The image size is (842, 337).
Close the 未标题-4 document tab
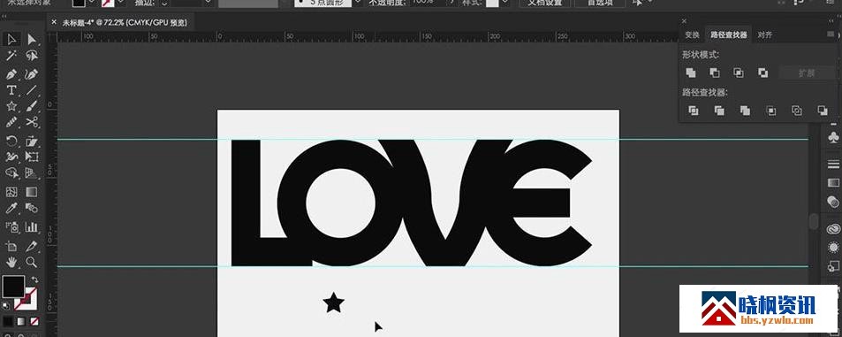(53, 22)
